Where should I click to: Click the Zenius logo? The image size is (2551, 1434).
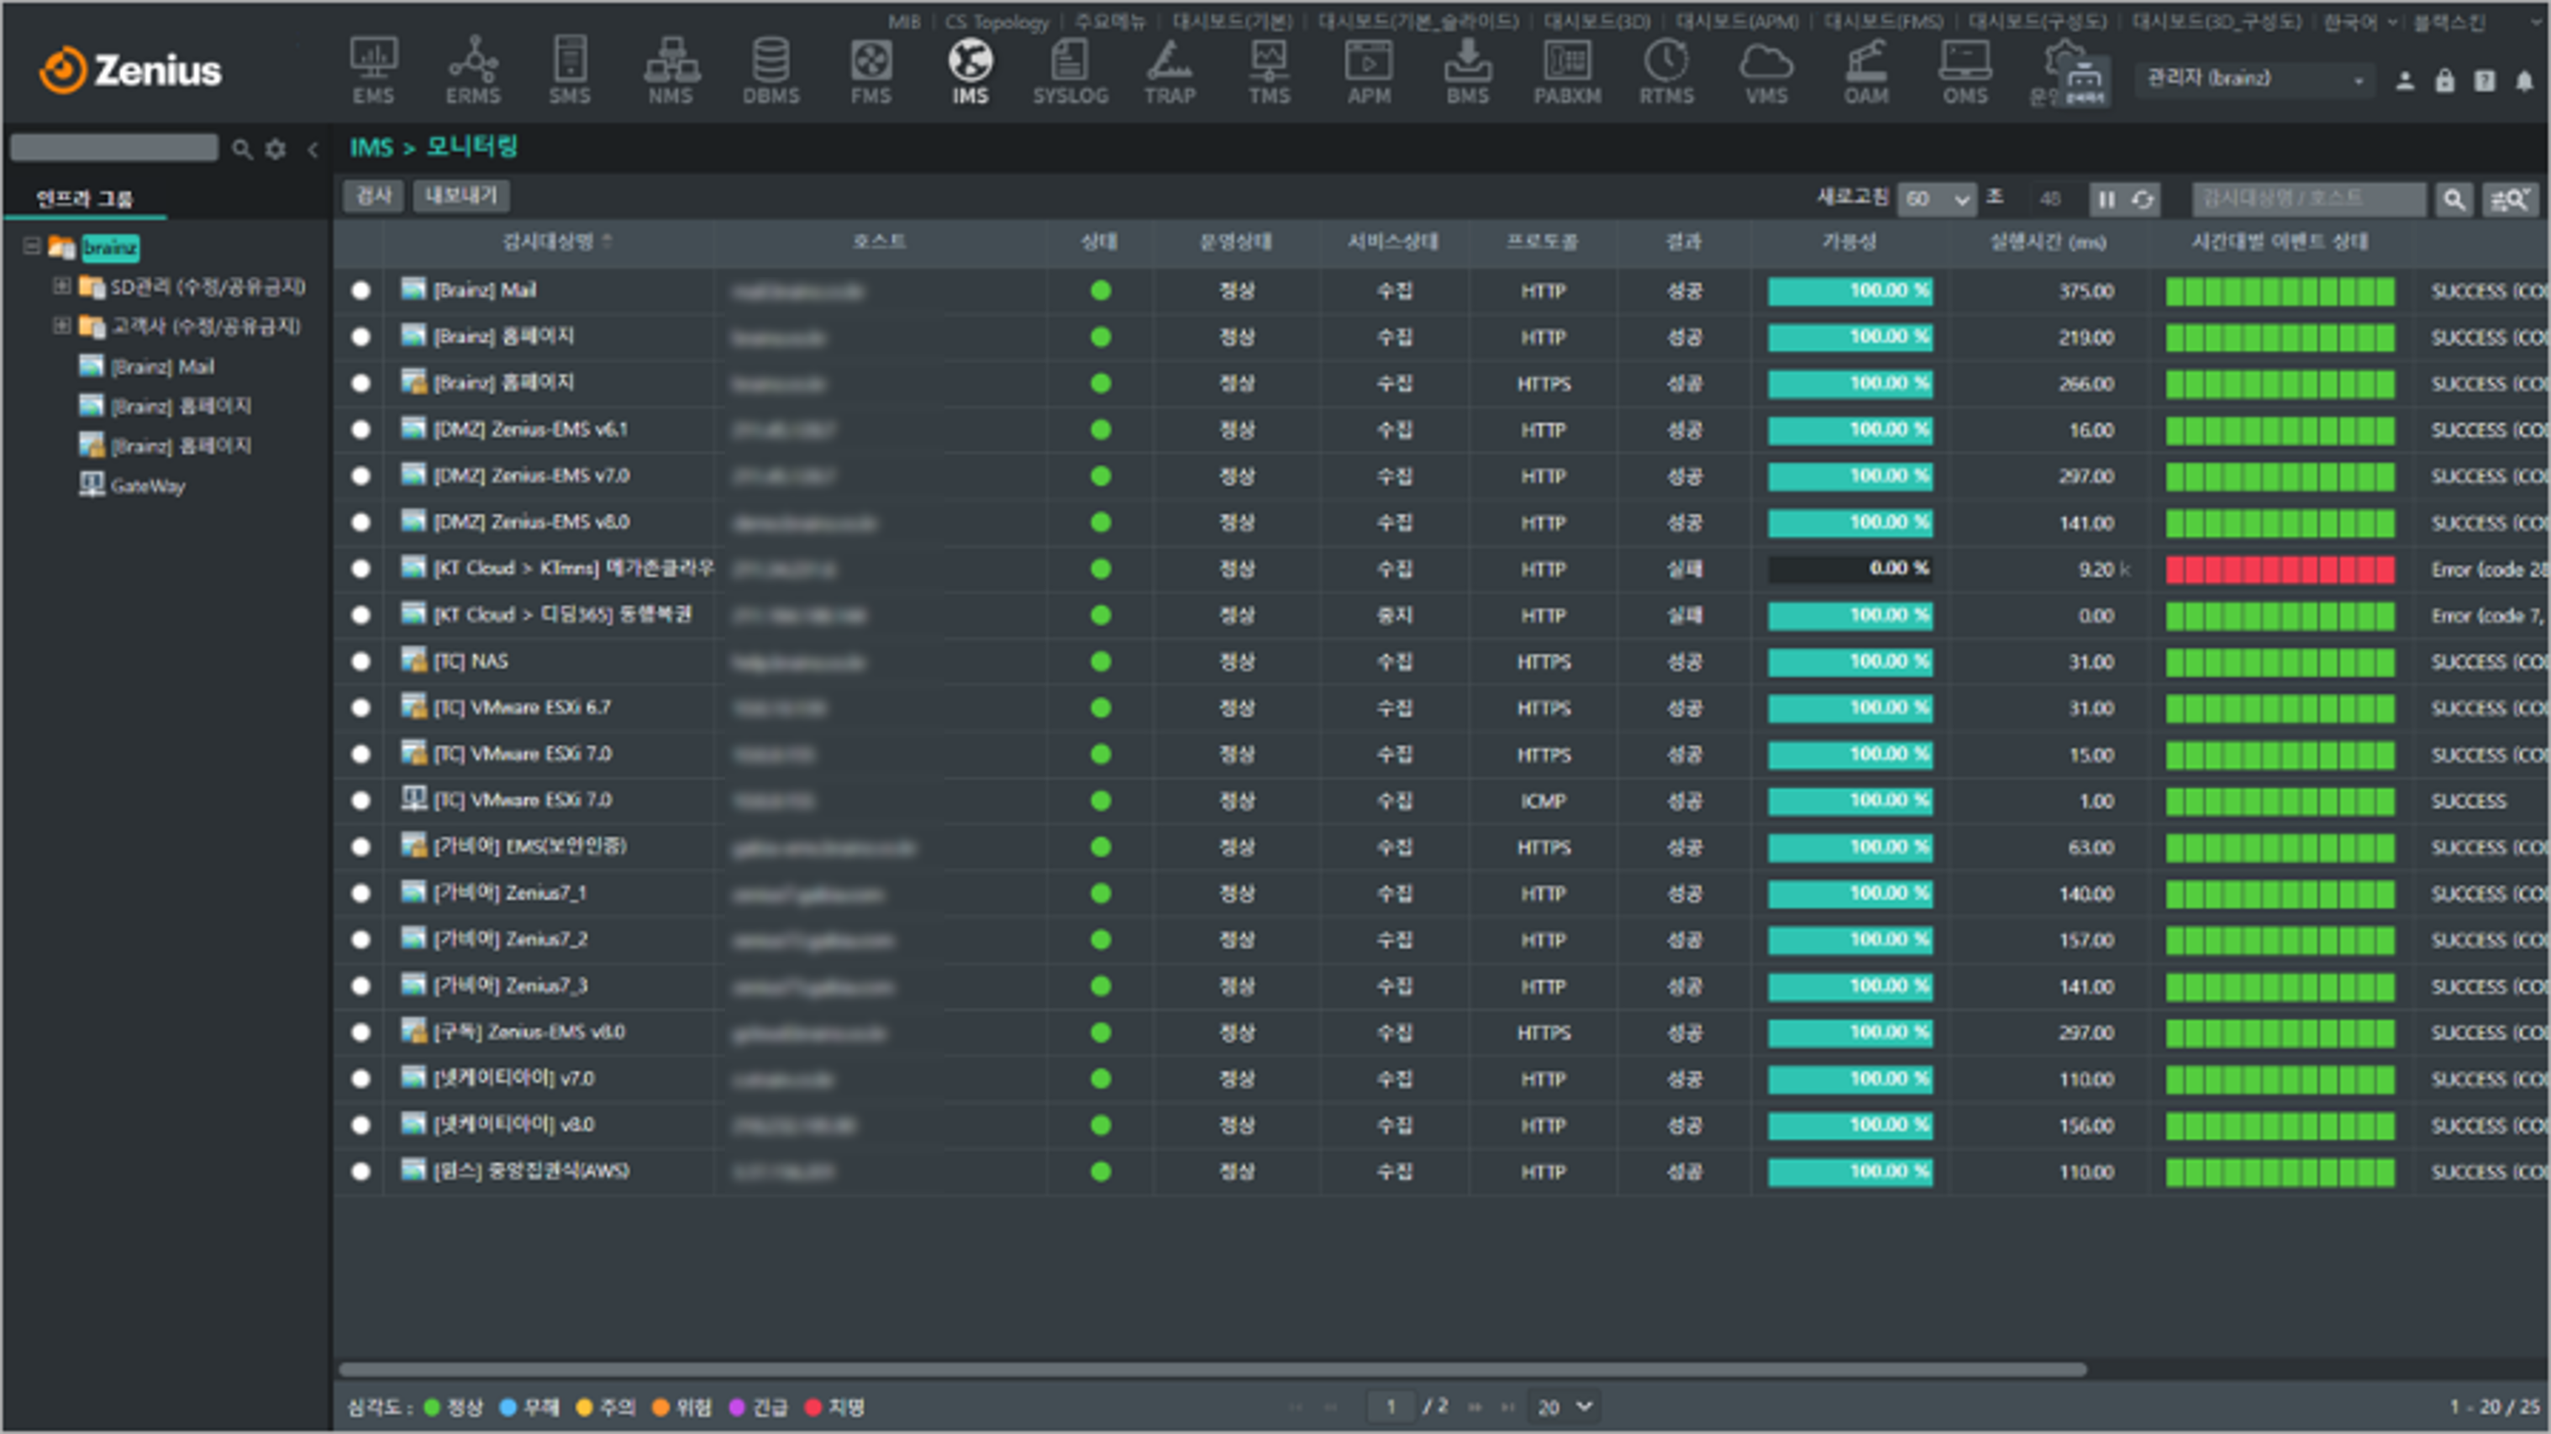129,71
